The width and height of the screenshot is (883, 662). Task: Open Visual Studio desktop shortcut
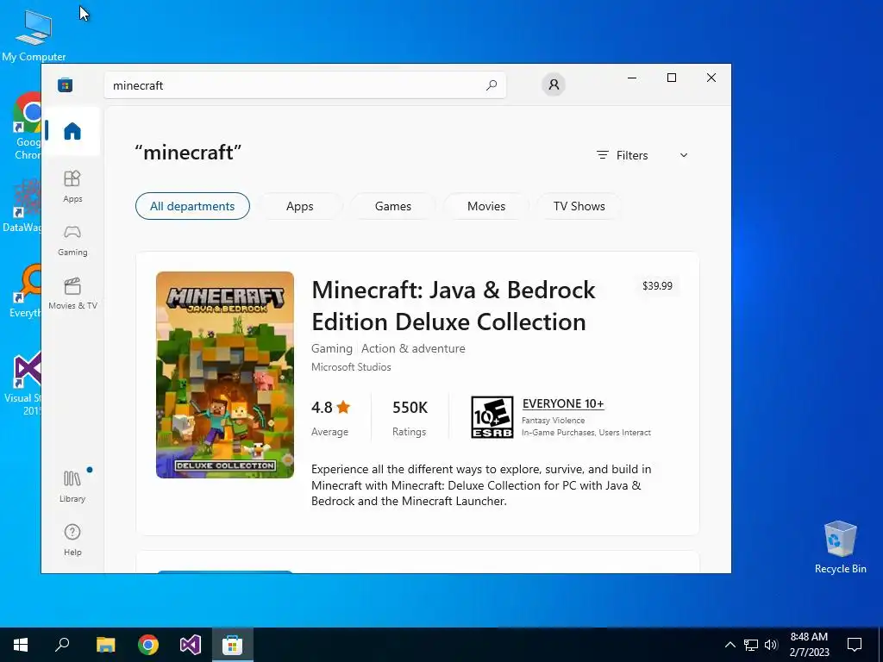pyautogui.click(x=22, y=384)
